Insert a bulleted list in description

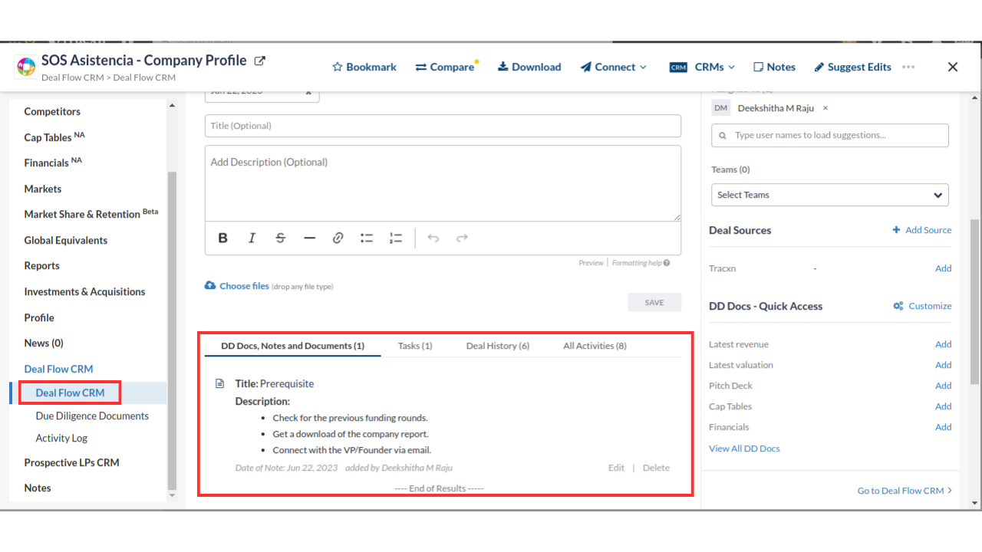click(x=367, y=238)
